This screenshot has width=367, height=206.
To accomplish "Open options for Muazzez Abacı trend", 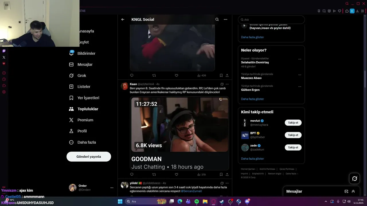I will tap(300, 75).
